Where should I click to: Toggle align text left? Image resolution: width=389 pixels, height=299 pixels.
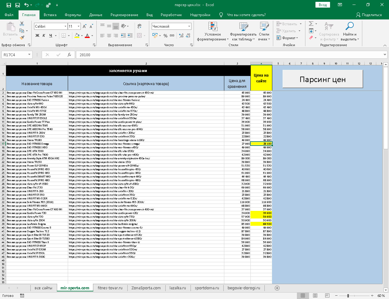102,36
